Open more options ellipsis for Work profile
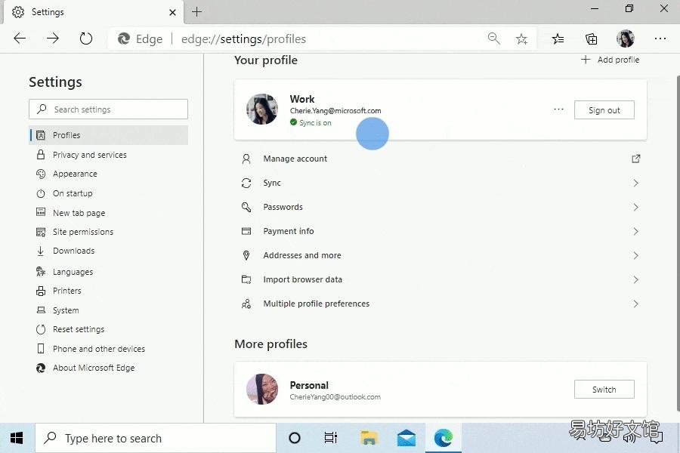Viewport: 680px width, 453px height. pos(558,109)
